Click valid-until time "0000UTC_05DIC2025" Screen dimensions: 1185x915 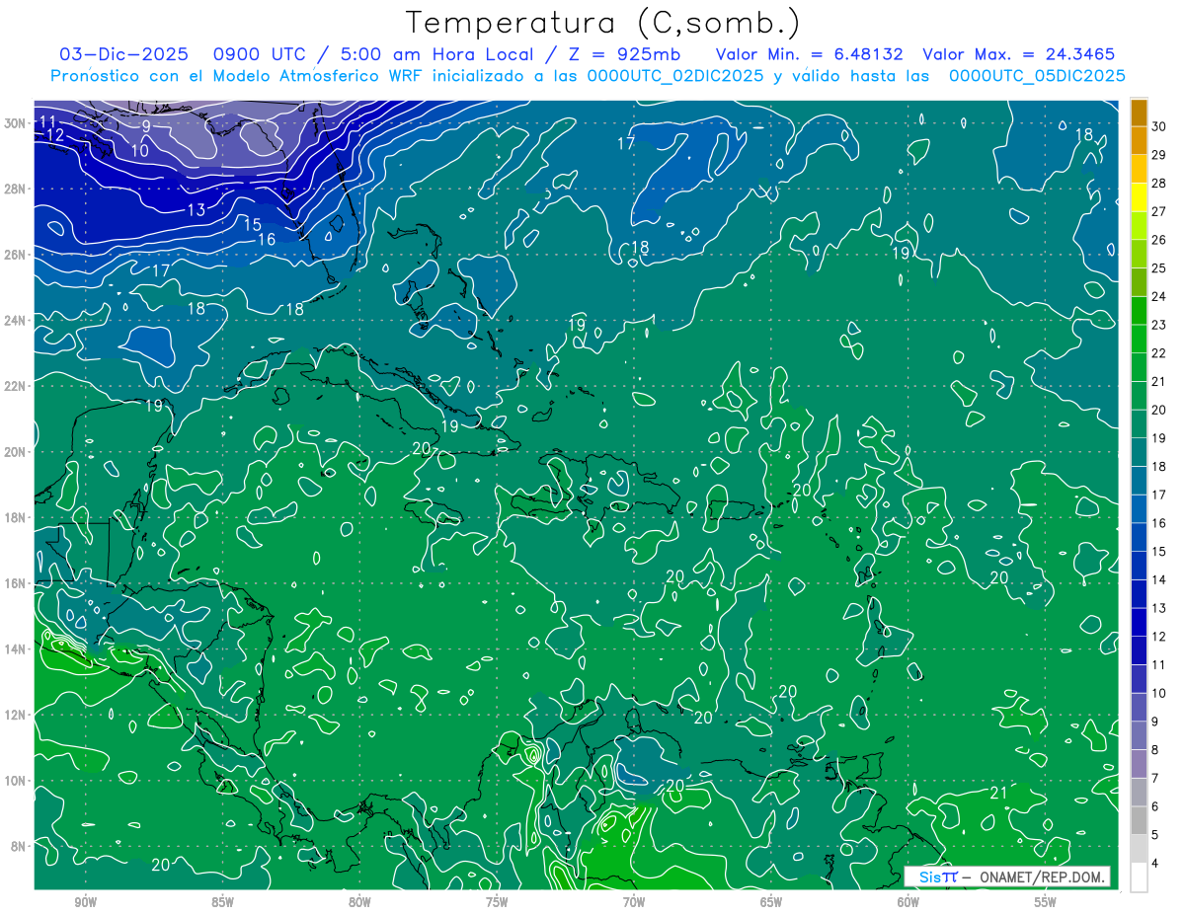(1037, 76)
